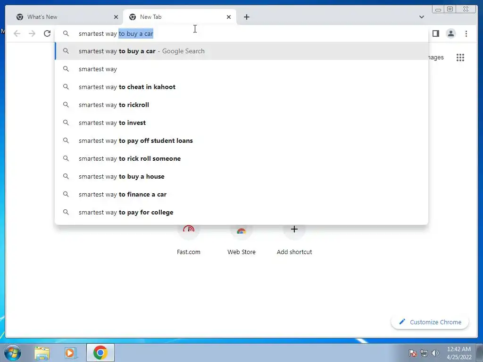Choose 'smartest way to rick roll someone'

(241, 158)
